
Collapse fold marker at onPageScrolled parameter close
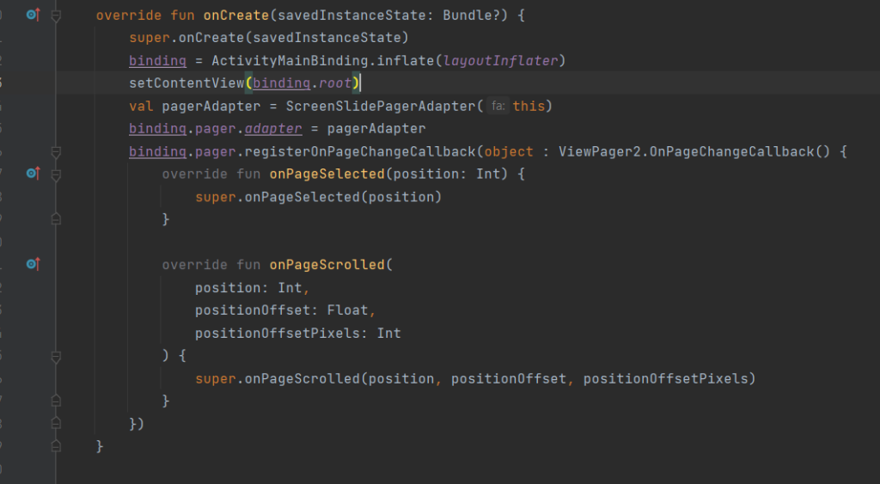click(56, 355)
